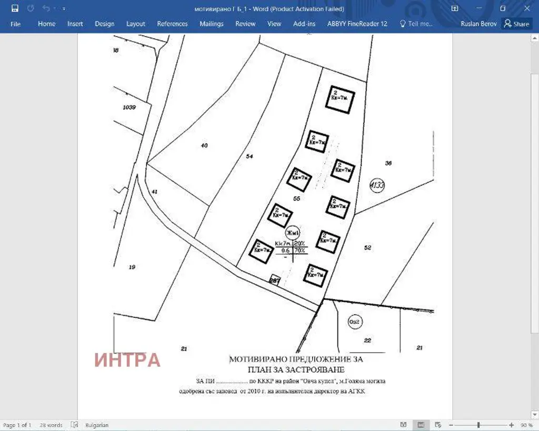Click the Save icon in the title bar

pyautogui.click(x=15, y=9)
